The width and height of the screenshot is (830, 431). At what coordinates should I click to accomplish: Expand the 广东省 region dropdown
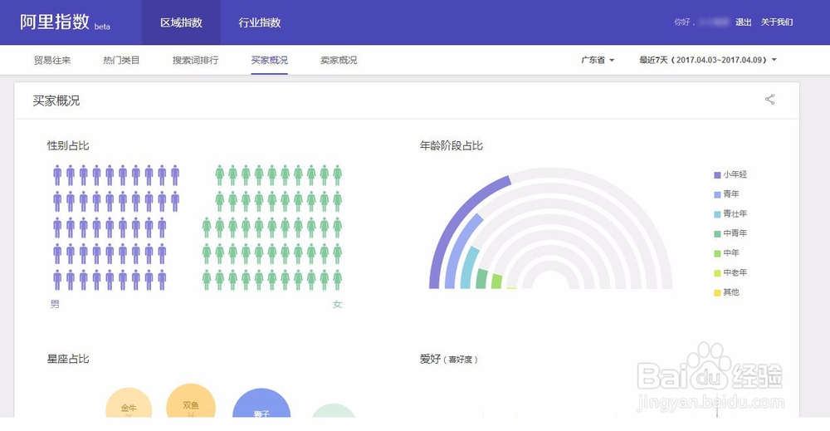click(x=598, y=60)
